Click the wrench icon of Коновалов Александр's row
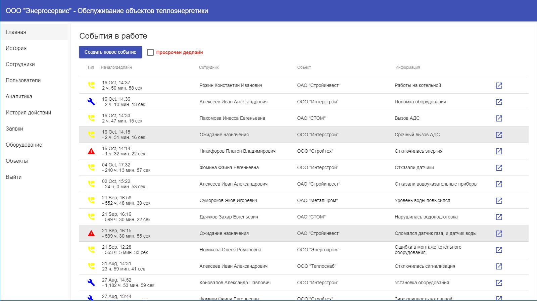The image size is (537, 301). 91,283
